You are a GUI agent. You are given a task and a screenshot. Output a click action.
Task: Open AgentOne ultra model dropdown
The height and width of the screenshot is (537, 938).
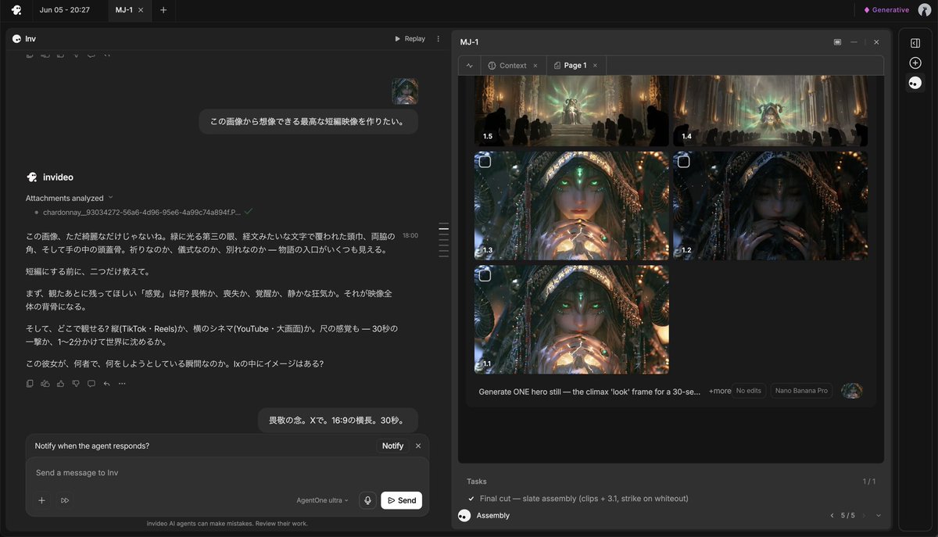[x=322, y=500]
